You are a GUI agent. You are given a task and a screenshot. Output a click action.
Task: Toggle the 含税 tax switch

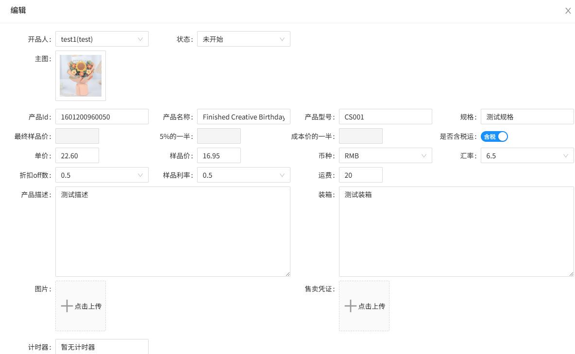coord(494,136)
